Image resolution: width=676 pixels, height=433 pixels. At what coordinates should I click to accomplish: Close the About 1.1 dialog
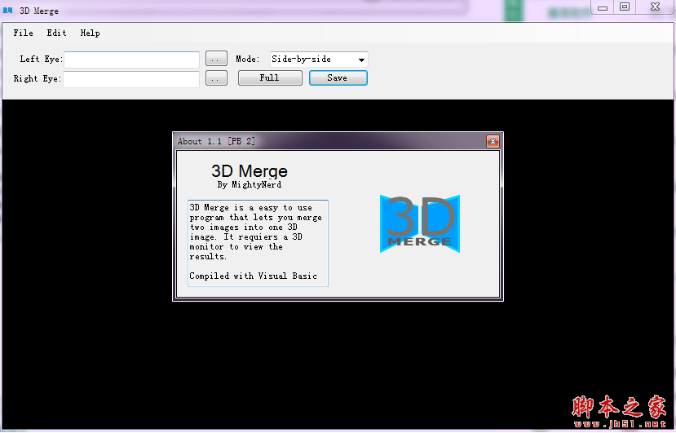[x=493, y=141]
